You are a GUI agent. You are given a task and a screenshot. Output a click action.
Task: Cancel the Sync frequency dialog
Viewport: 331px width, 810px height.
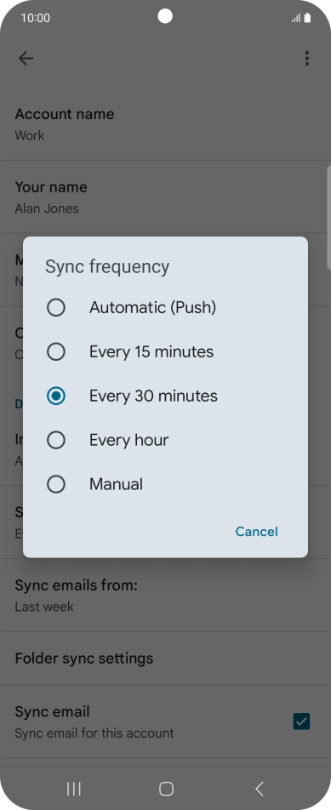click(257, 532)
